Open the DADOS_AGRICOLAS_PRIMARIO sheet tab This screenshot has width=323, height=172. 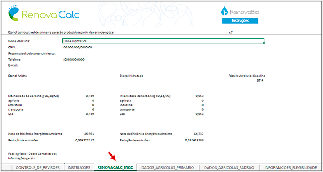pos(168,167)
